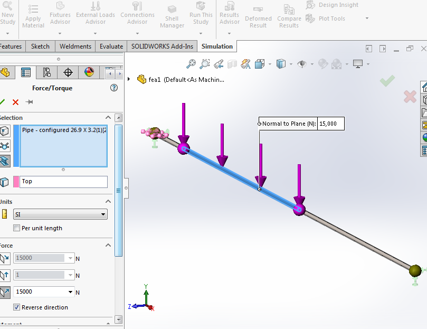The width and height of the screenshot is (427, 329).
Task: Select Beams selection type button
Action: click(5, 161)
